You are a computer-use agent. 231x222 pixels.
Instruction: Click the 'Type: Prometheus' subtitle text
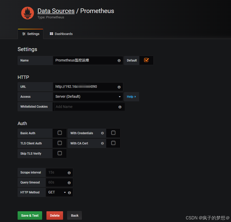click(51, 17)
